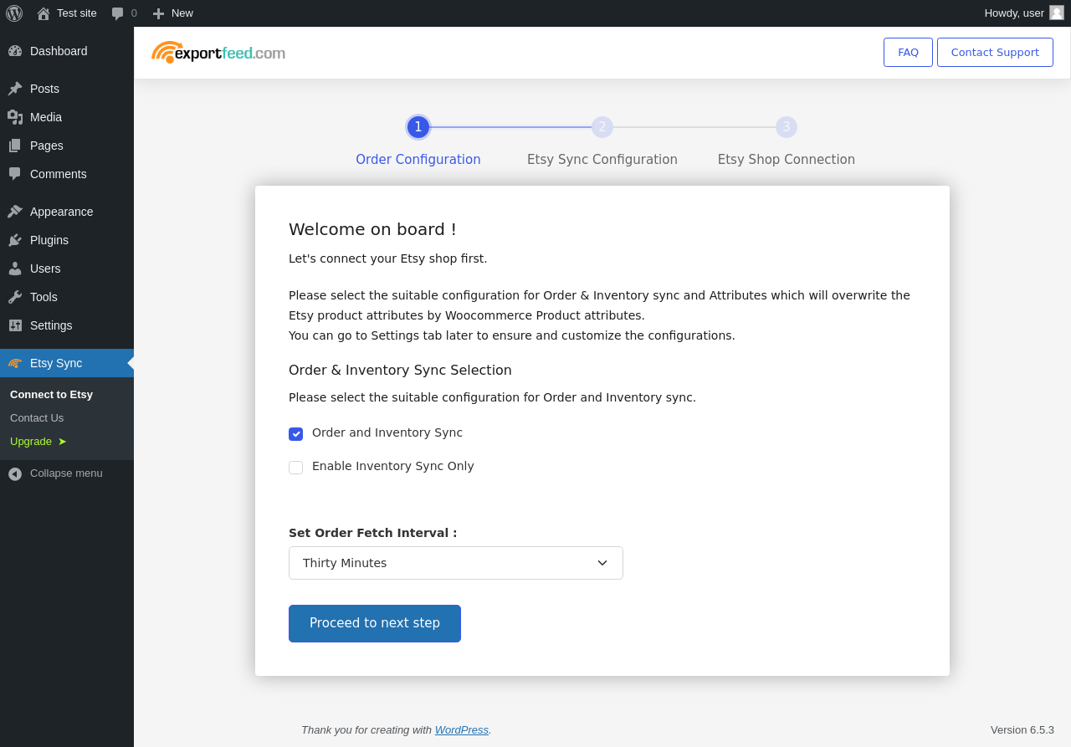
Task: Click Proceed to next step button
Action: point(375,623)
